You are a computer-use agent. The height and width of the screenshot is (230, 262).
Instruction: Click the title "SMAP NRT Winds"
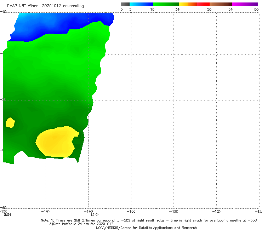[x=23, y=6]
